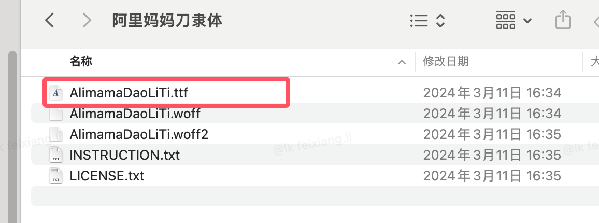Click the list view icon
Viewport: 599px width, 223px height.
[x=419, y=20]
